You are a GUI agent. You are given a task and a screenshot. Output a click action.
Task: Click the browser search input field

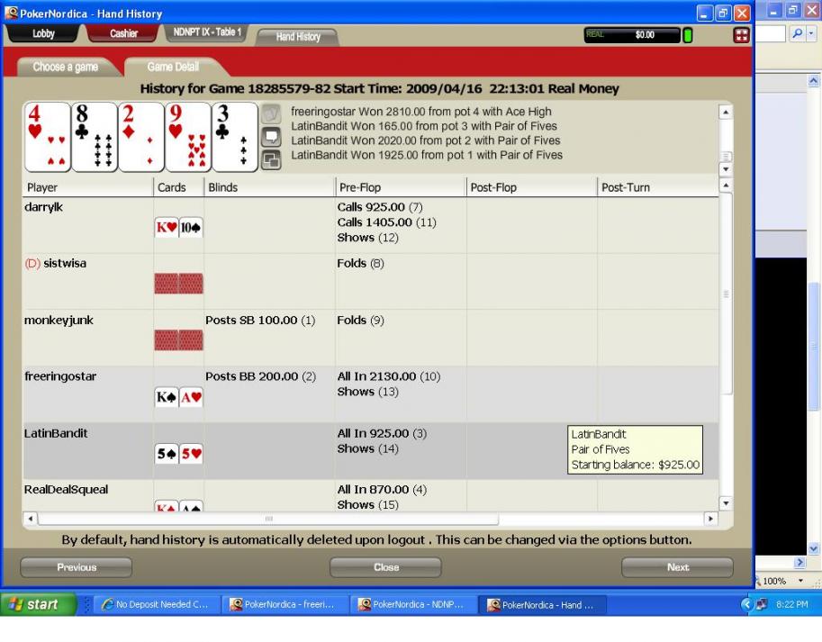pos(770,33)
